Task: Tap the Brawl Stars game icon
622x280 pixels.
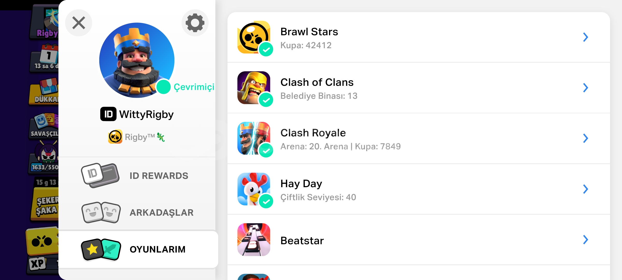Action: (254, 37)
